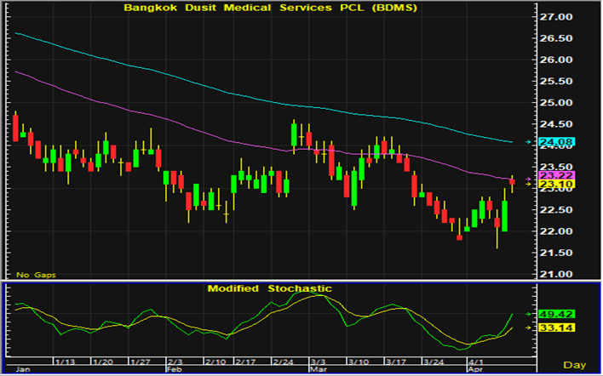Select the last tall green candle in April
603x376 pixels.
(x=505, y=216)
